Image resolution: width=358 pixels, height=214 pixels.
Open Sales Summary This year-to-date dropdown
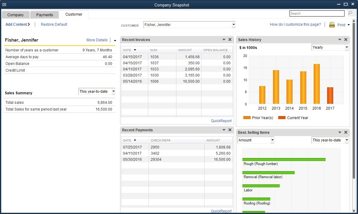pyautogui.click(x=113, y=91)
